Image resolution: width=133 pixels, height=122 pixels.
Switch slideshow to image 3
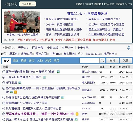(x=33, y=31)
